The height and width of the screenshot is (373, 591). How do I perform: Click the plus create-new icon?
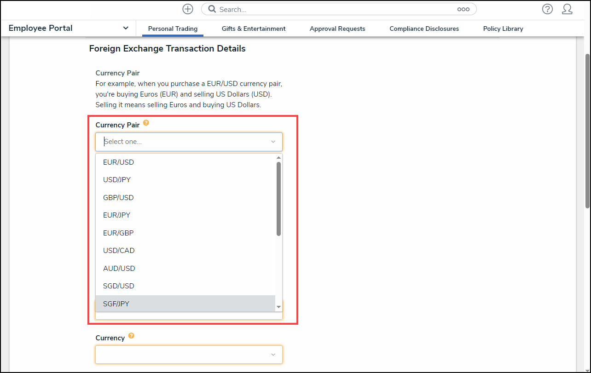[187, 9]
